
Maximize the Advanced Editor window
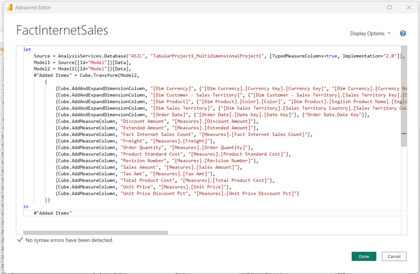(390, 8)
